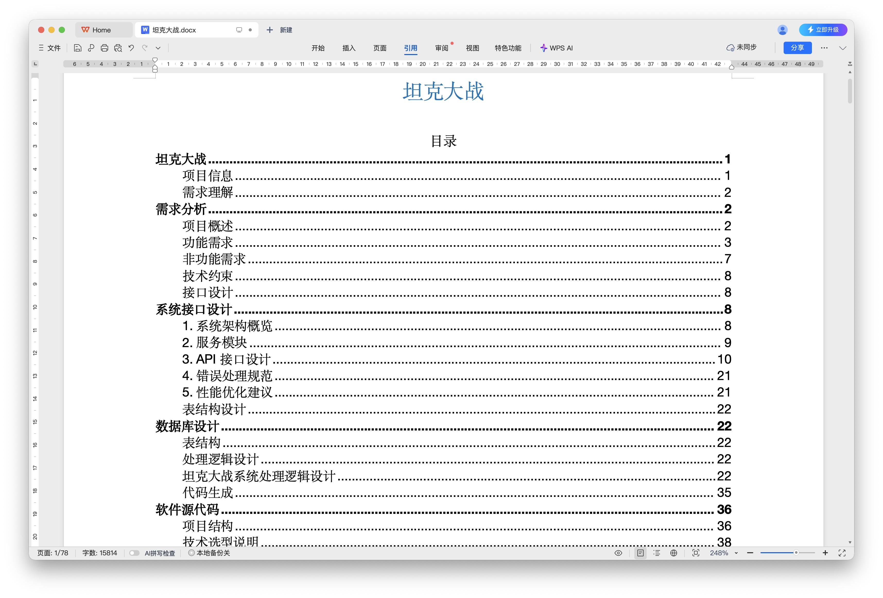Toggle eye protection mode eye icon

click(618, 553)
